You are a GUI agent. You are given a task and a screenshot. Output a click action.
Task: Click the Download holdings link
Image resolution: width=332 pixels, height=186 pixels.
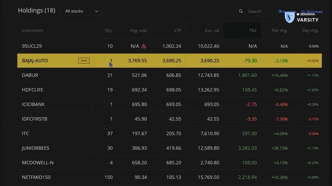pyautogui.click(x=312, y=11)
